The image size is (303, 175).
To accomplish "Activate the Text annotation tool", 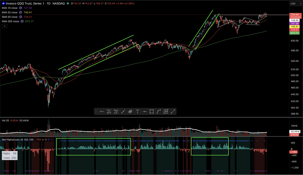I will coord(138,111).
